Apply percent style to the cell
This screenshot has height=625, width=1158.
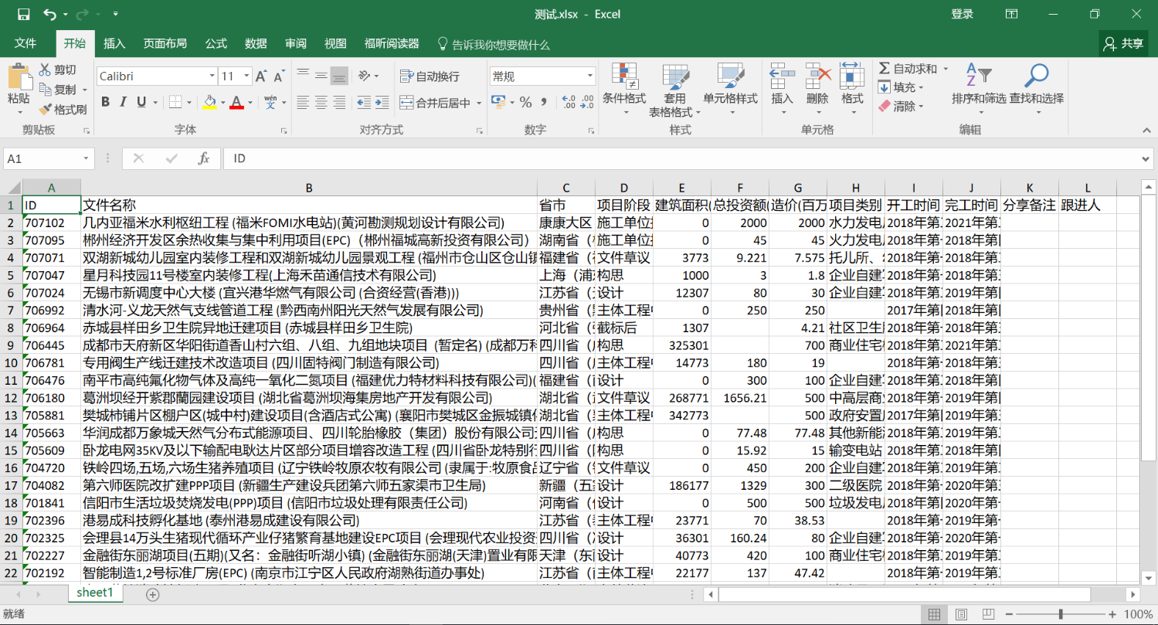click(525, 102)
